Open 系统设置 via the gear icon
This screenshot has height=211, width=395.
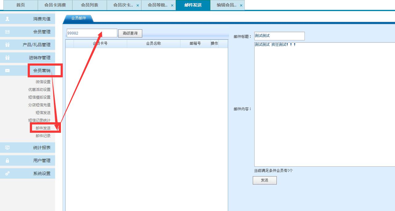[x=7, y=173]
